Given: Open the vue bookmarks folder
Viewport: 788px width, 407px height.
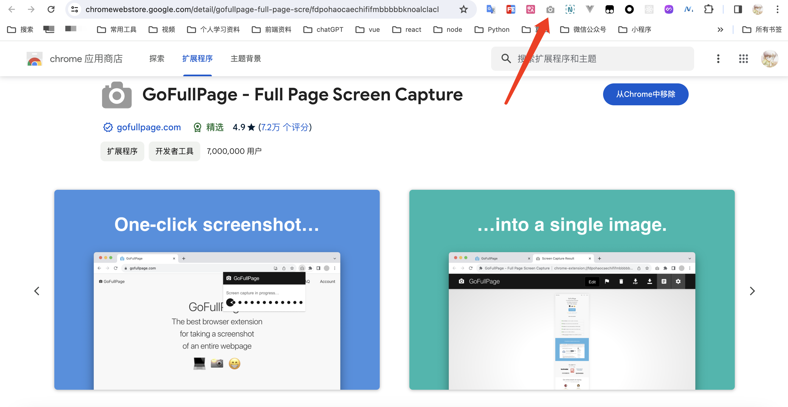Looking at the screenshot, I should click(x=368, y=29).
